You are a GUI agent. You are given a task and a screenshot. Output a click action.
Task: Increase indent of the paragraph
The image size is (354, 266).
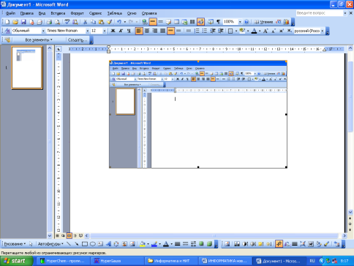pos(221,31)
